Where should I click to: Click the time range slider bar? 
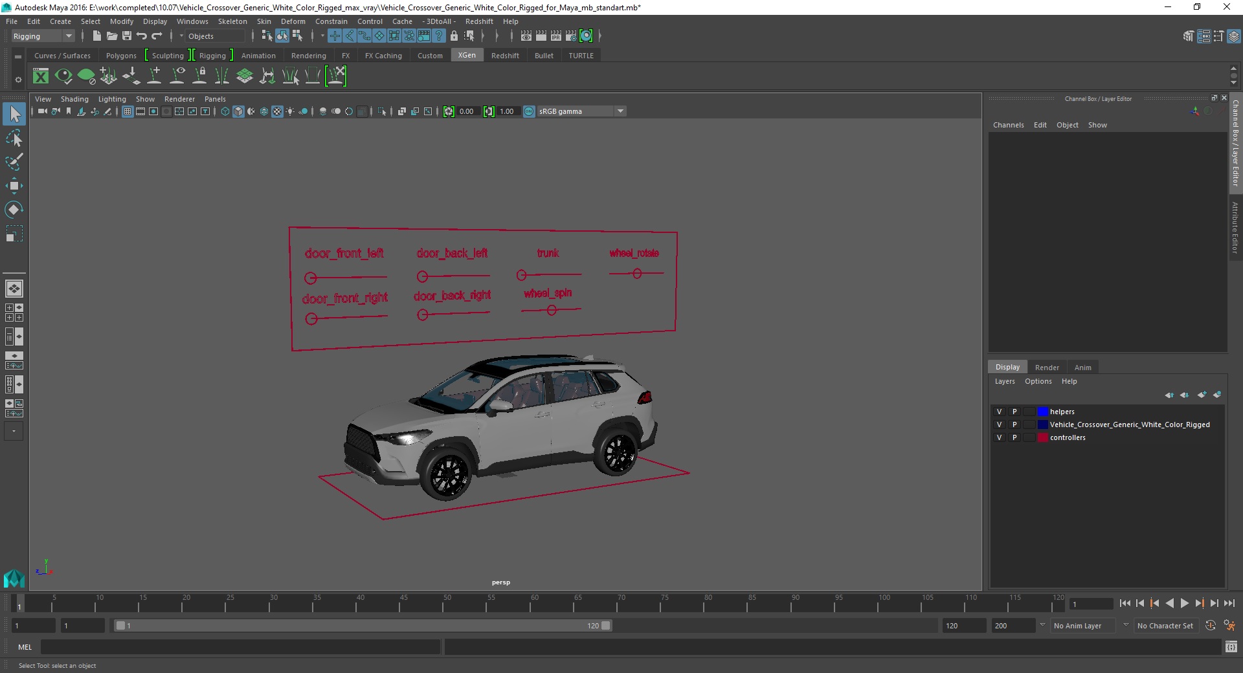click(363, 626)
